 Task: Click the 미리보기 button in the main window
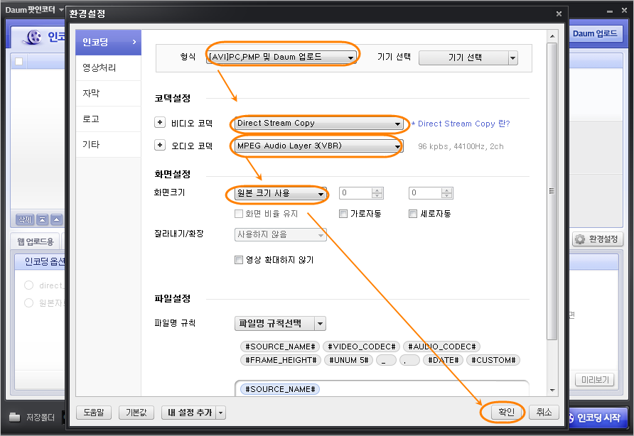(x=595, y=380)
